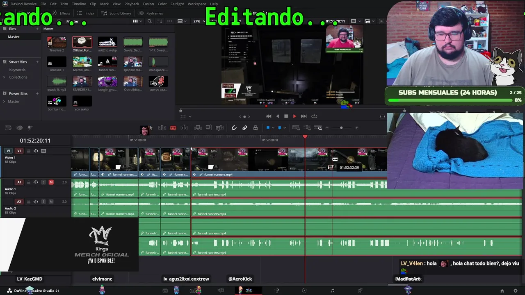The height and width of the screenshot is (295, 525).
Task: Stop playback in the viewer
Action: point(286,116)
